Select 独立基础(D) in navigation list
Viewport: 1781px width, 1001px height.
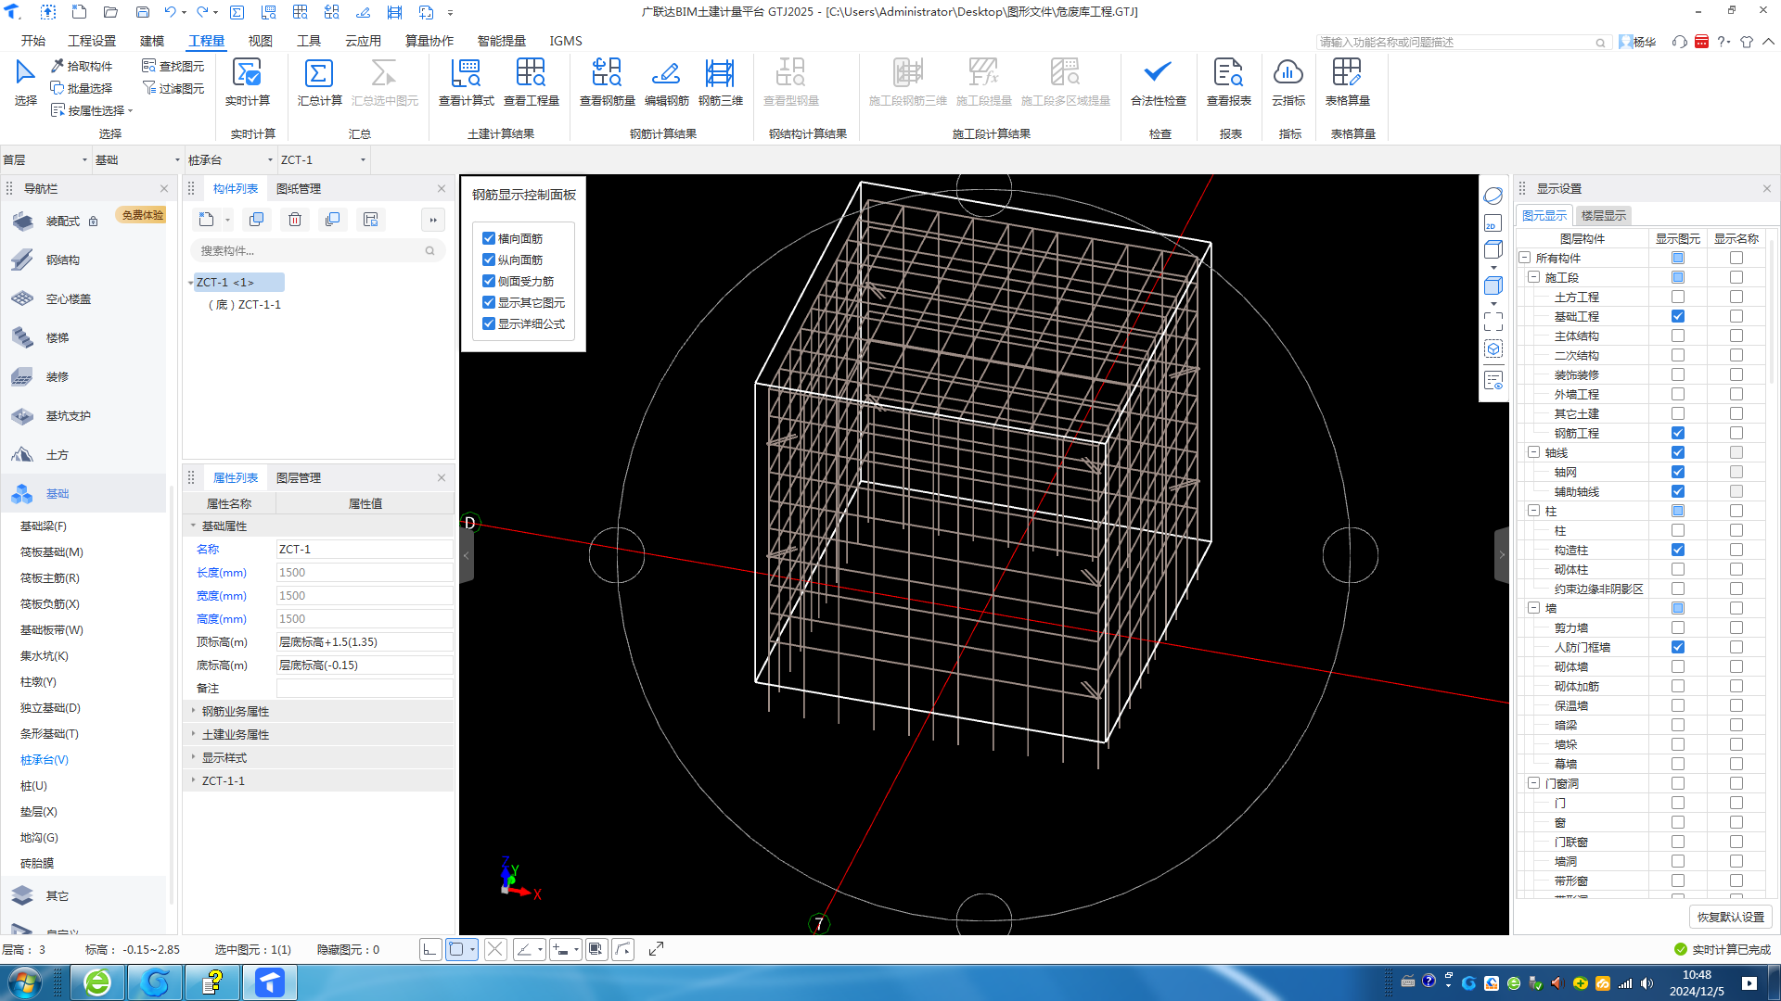point(50,707)
